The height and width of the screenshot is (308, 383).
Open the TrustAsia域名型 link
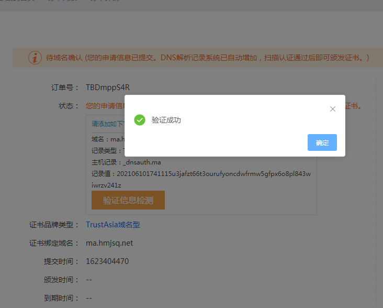click(113, 225)
